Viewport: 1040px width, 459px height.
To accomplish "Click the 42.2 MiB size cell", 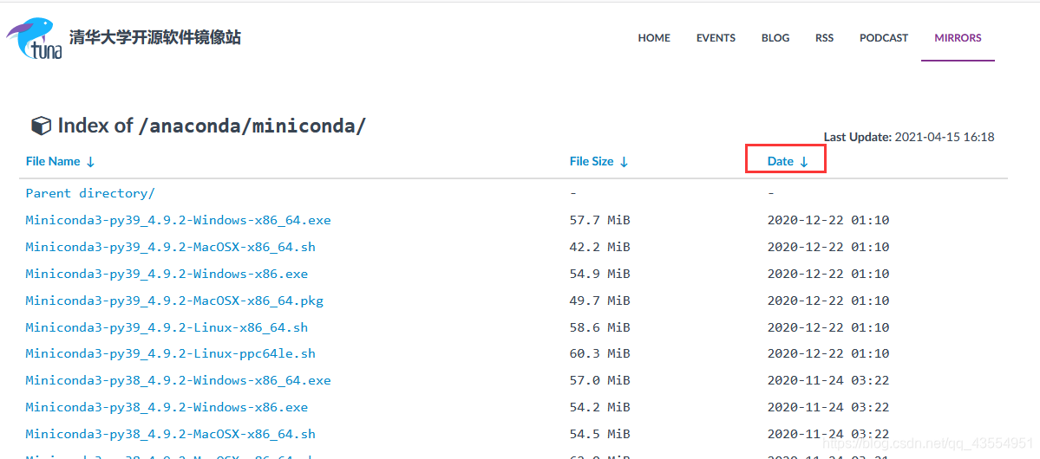I will 599,247.
